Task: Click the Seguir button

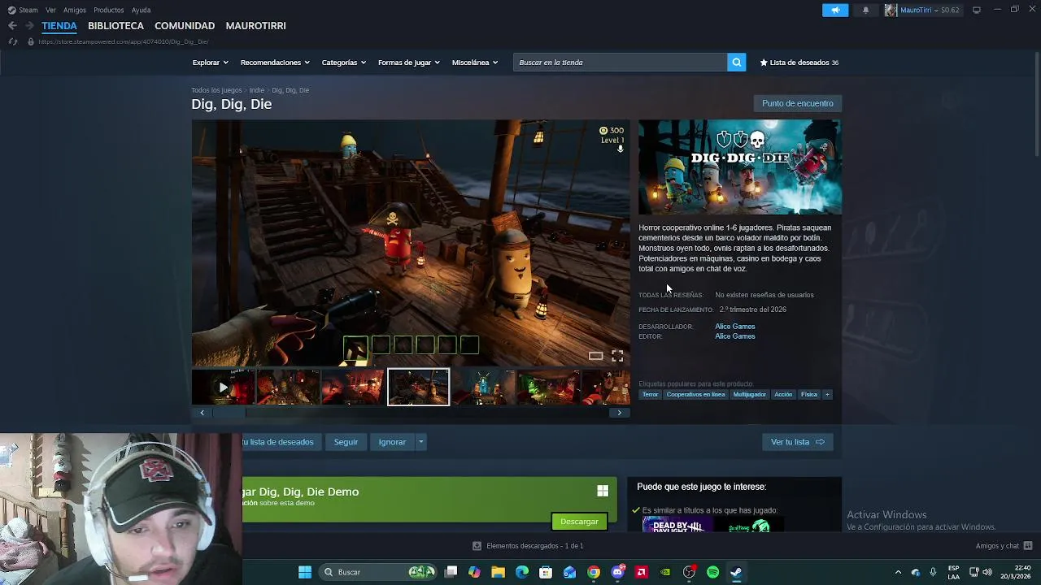Action: (346, 442)
